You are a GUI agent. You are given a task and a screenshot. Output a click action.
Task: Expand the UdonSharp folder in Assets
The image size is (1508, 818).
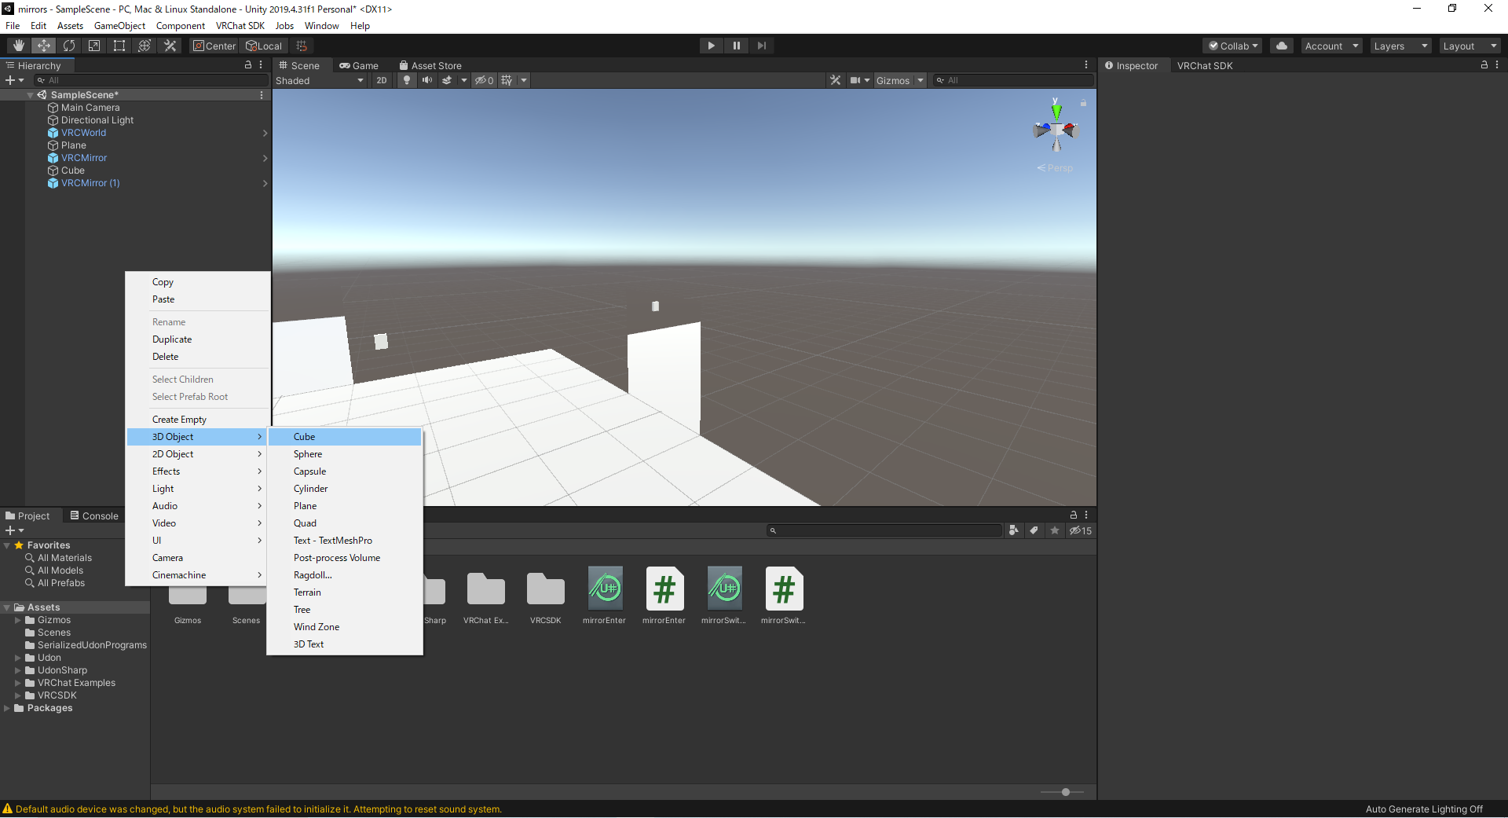tap(18, 670)
